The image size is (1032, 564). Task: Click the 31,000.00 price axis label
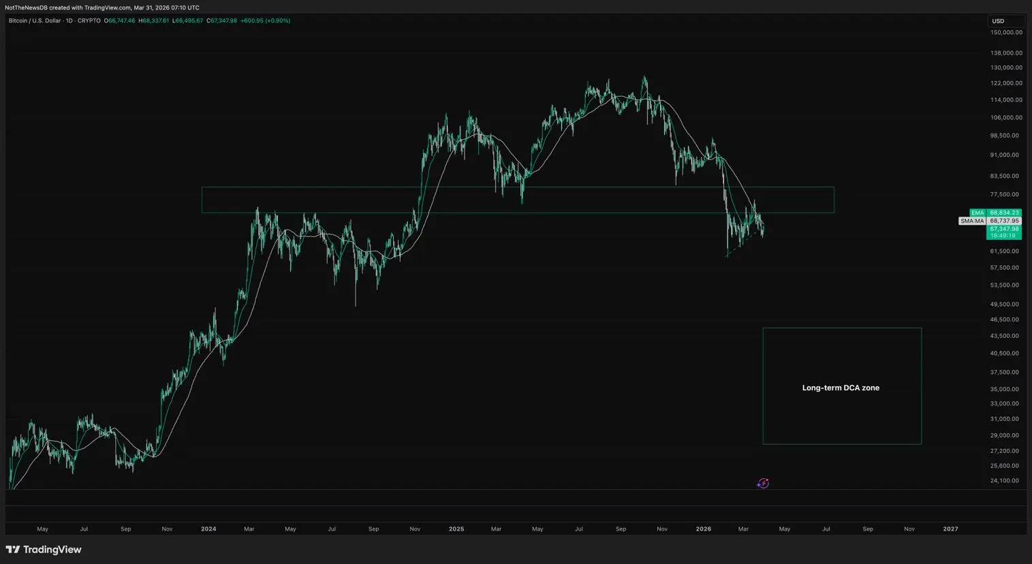(x=1005, y=419)
